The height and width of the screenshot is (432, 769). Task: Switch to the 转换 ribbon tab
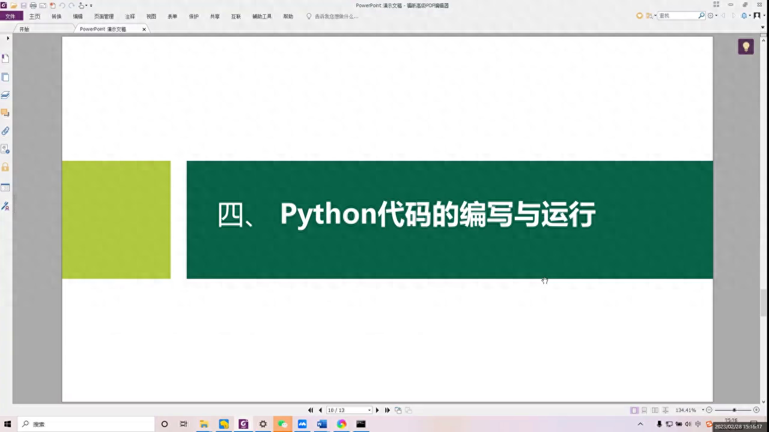tap(56, 16)
